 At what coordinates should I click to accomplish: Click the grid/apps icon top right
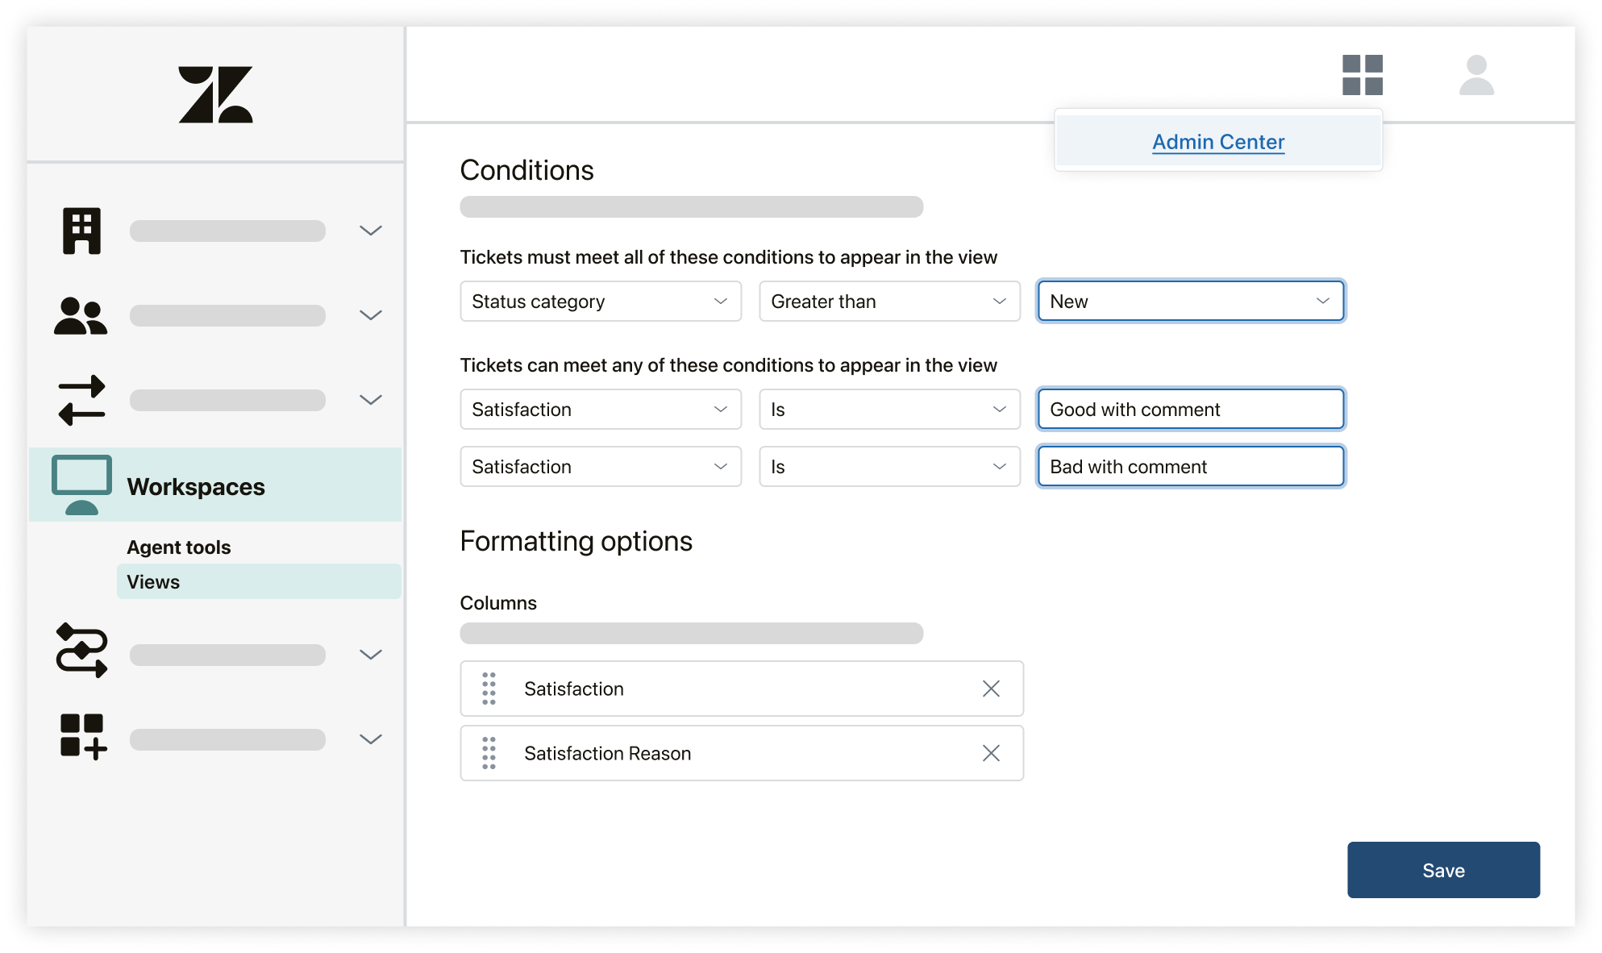pos(1362,76)
